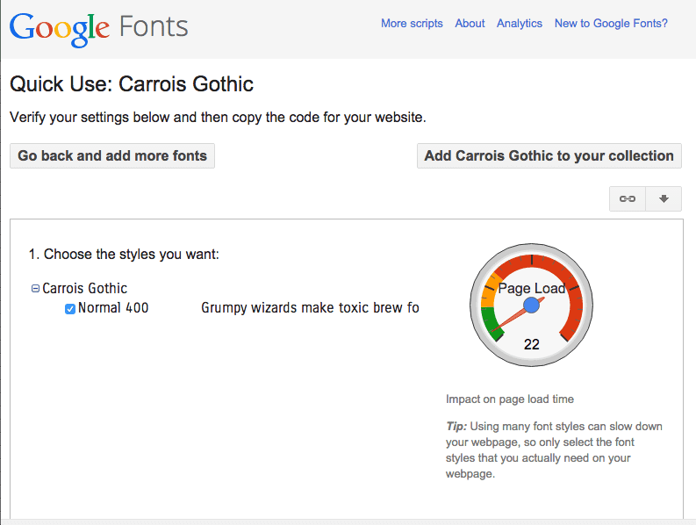Image resolution: width=696 pixels, height=525 pixels.
Task: Open the About link
Action: point(470,23)
